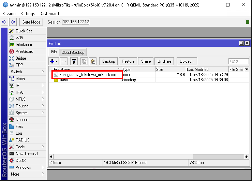The height and width of the screenshot is (181, 252).
Task: Open Interfaces in the sidebar
Action: coord(24,45)
